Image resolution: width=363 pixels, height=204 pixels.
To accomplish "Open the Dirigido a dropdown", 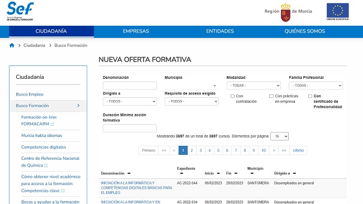I will click(130, 101).
